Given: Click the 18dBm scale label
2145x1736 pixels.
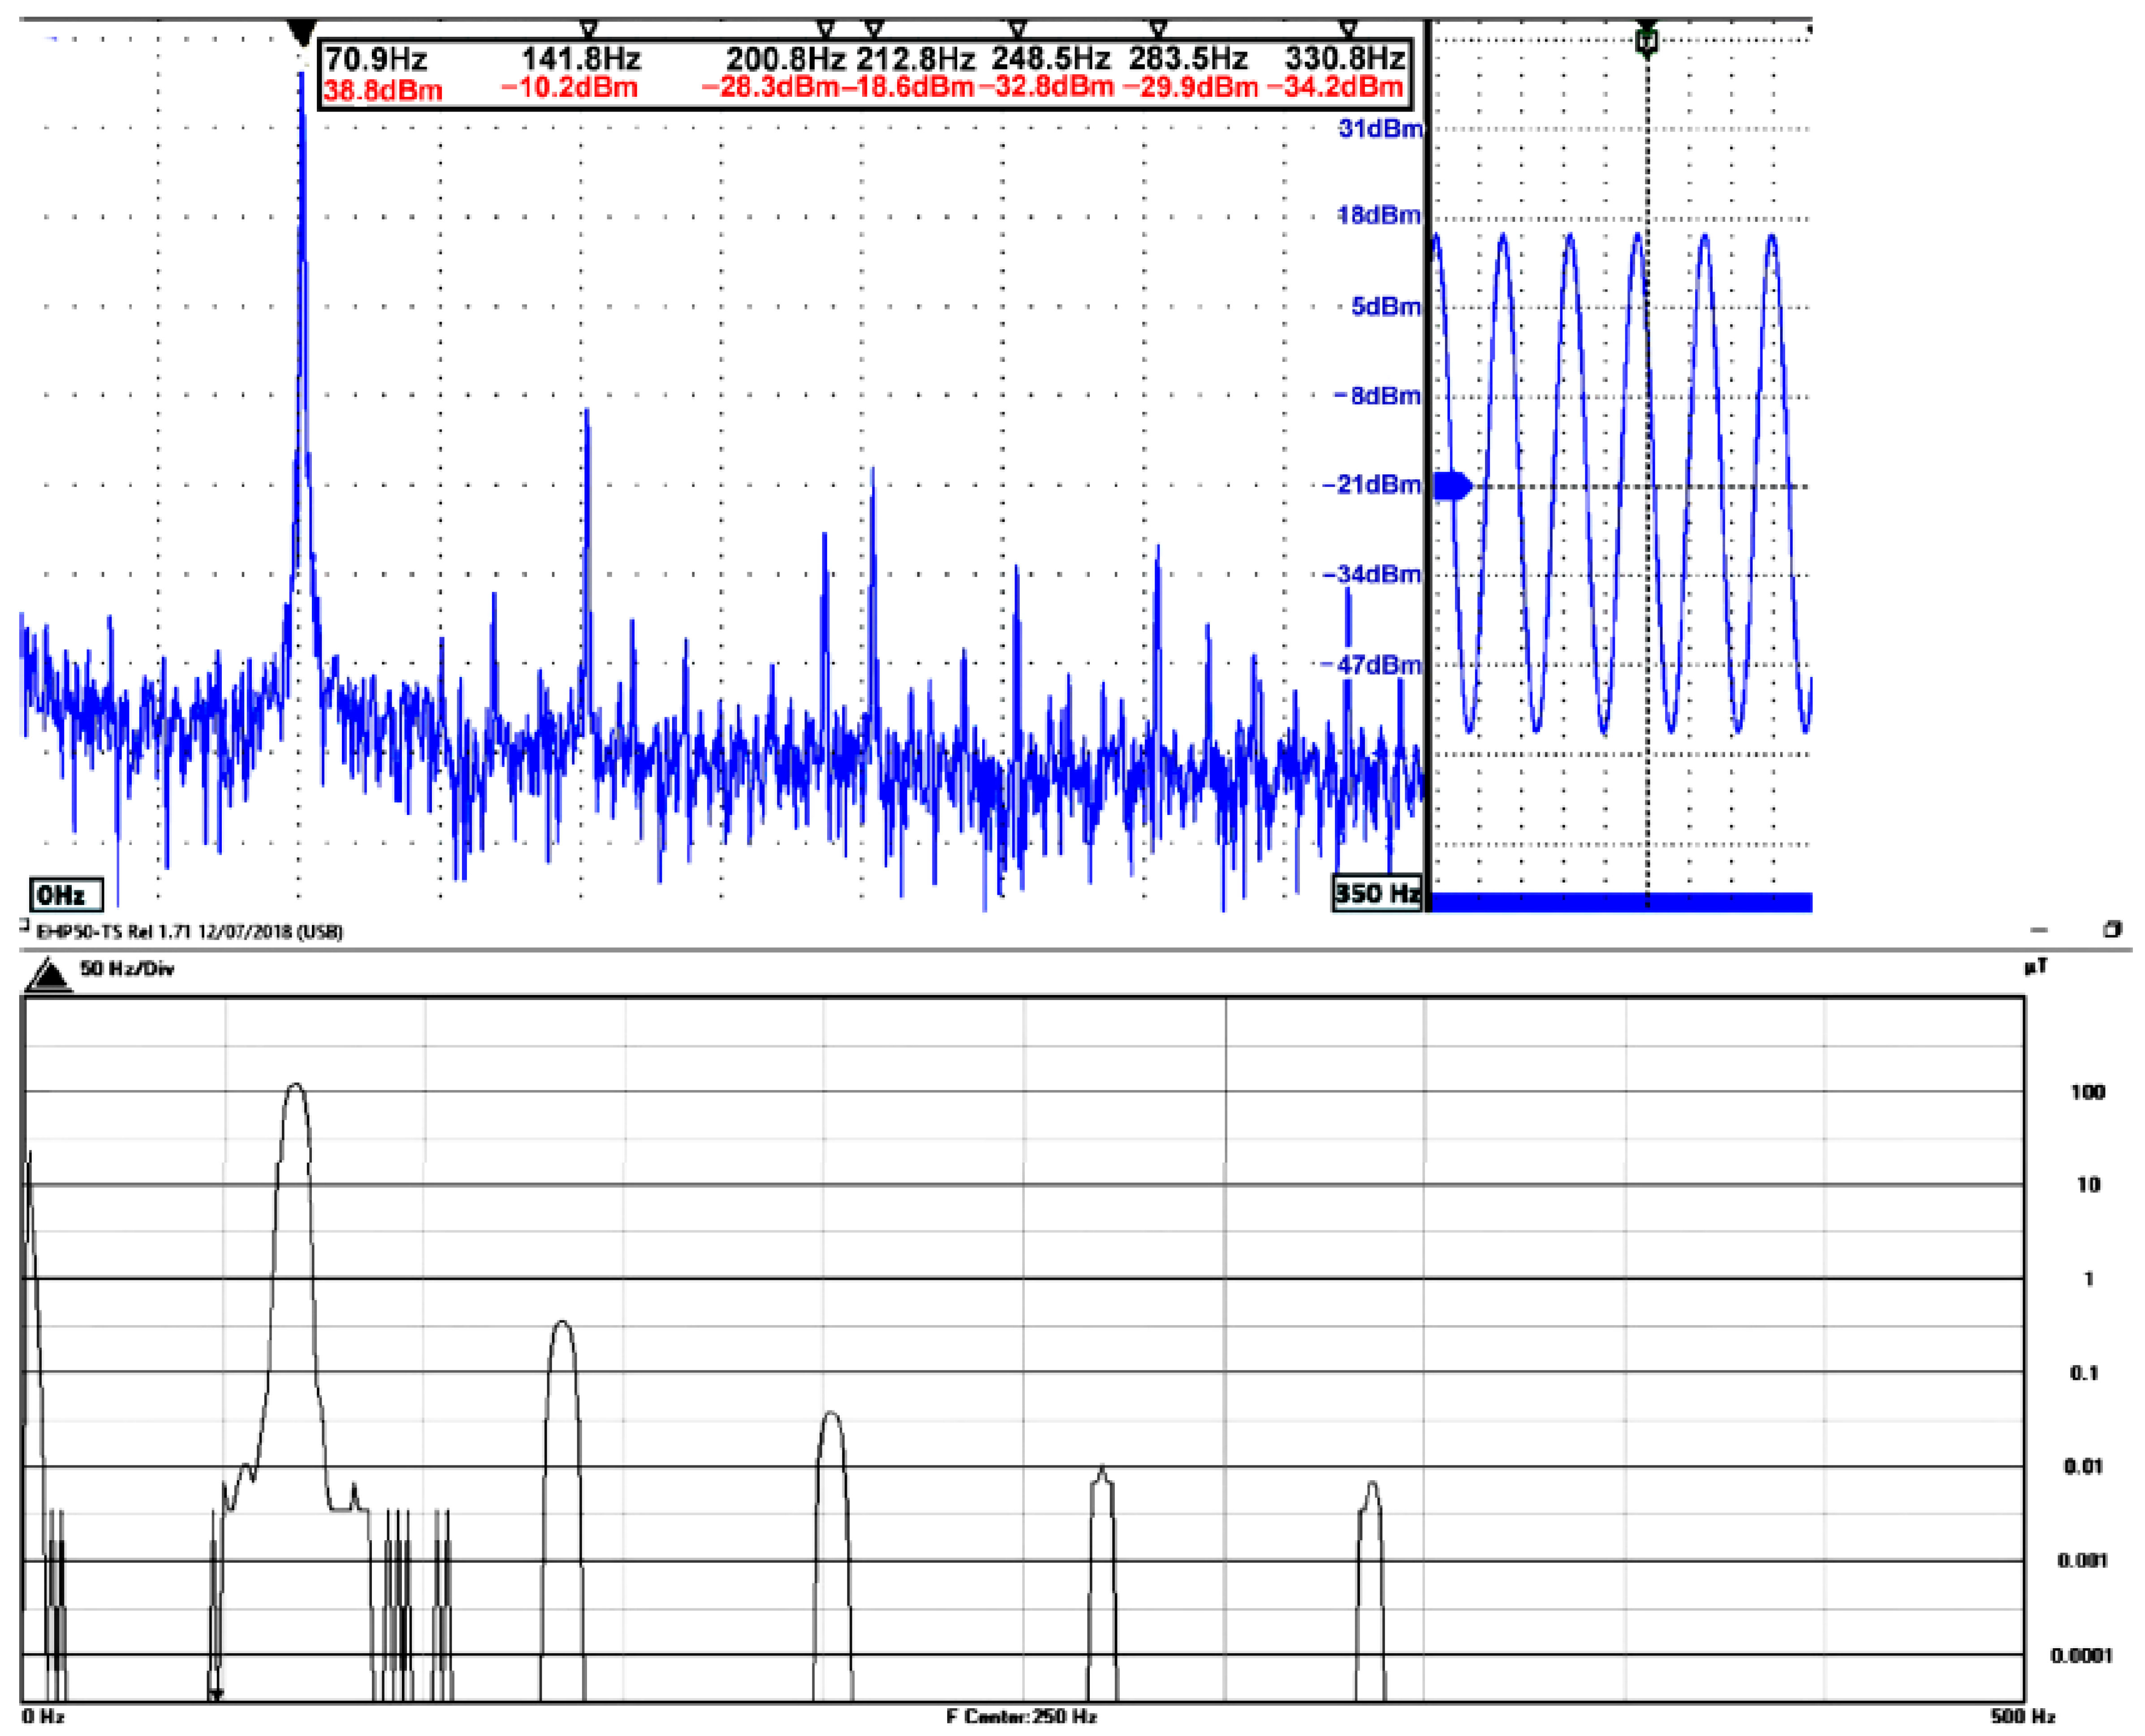Looking at the screenshot, I should coord(1380,215).
